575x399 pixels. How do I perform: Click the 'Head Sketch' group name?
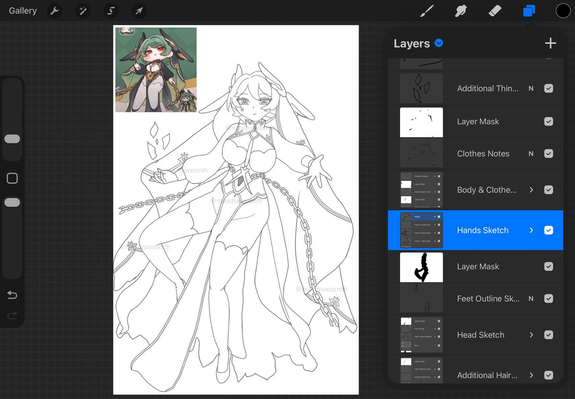481,335
